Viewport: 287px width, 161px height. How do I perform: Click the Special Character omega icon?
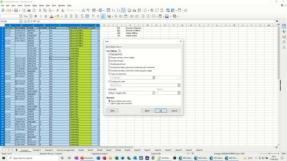point(145,10)
